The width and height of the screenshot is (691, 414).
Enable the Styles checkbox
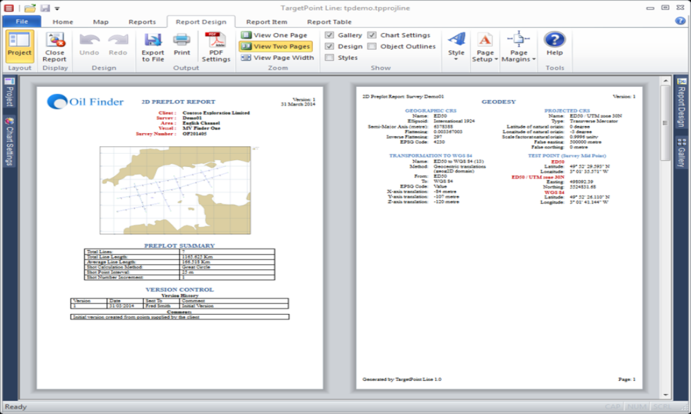point(330,58)
